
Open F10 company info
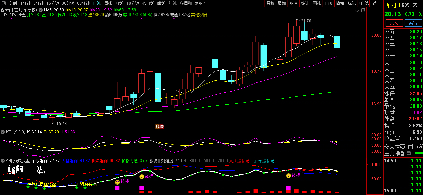(329, 3)
